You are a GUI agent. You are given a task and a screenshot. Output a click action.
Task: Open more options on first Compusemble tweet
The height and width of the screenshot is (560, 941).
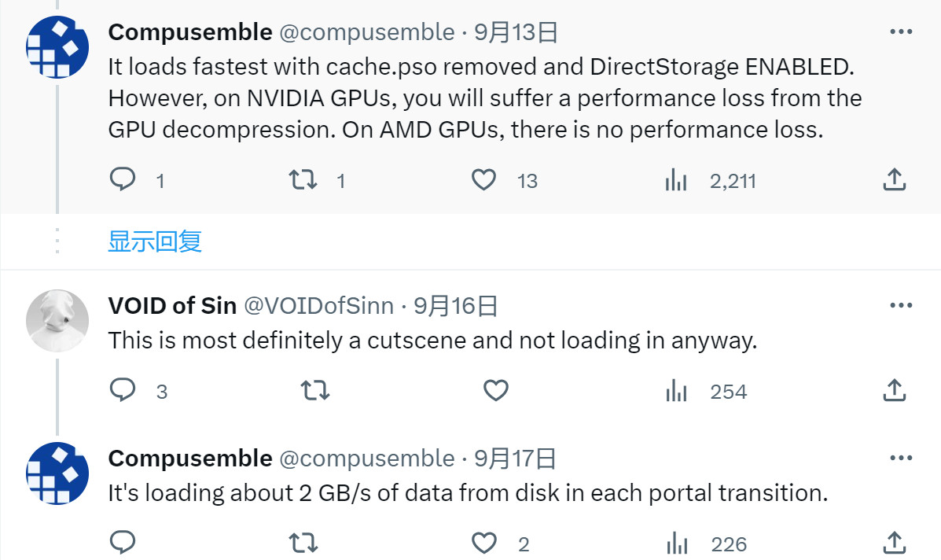point(900,32)
